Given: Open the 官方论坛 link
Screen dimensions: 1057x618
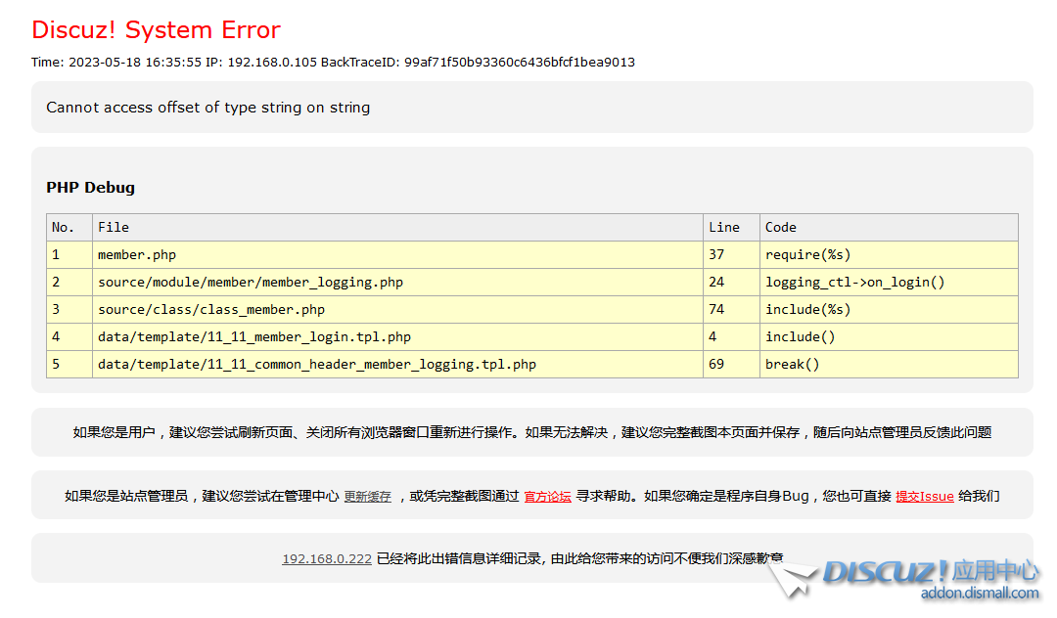Looking at the screenshot, I should tap(547, 497).
